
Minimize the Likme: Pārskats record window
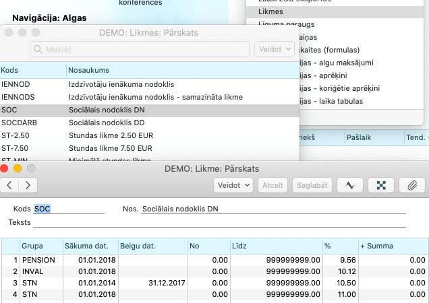click(18, 168)
